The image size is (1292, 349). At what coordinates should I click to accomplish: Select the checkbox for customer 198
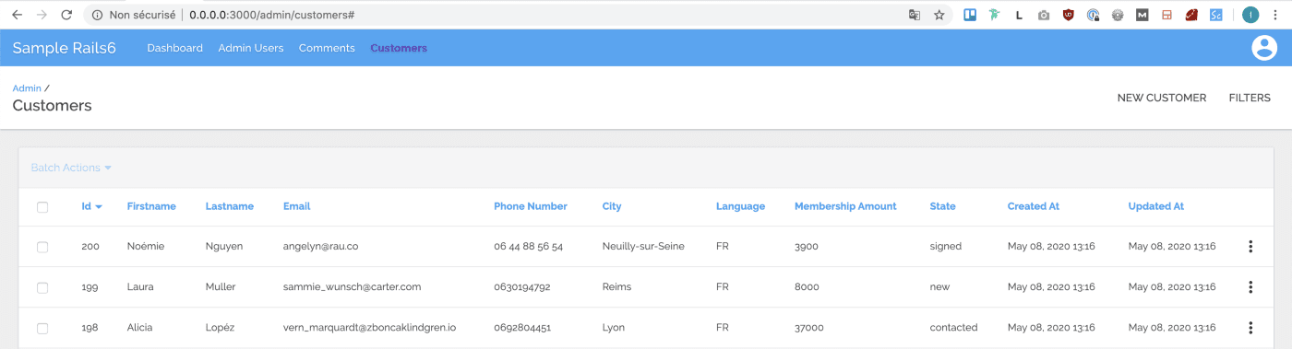42,328
